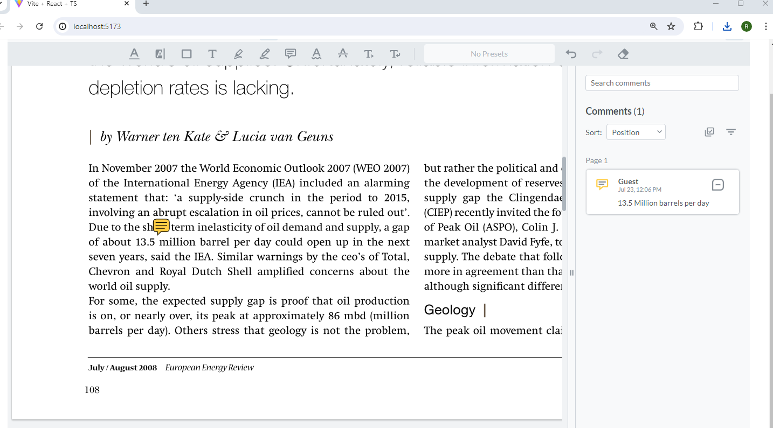
Task: Click the page number 108
Action: (x=92, y=390)
